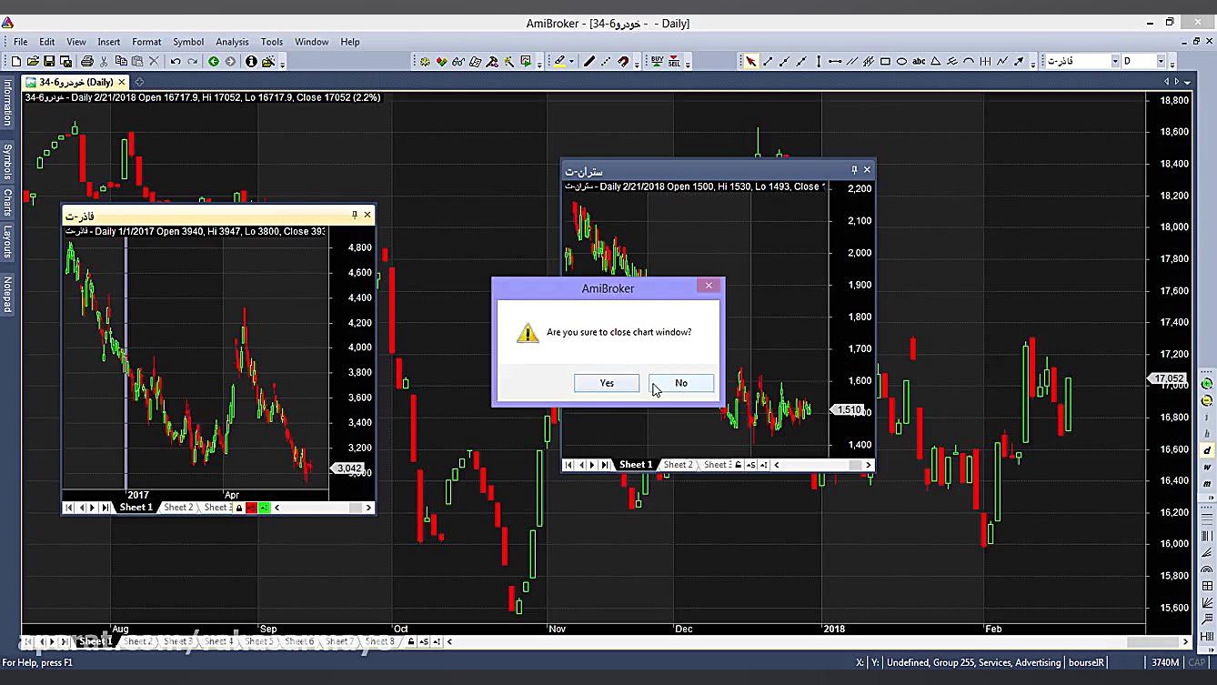Image resolution: width=1217 pixels, height=685 pixels.
Task: Select the abc text drawing tool
Action: point(919,62)
